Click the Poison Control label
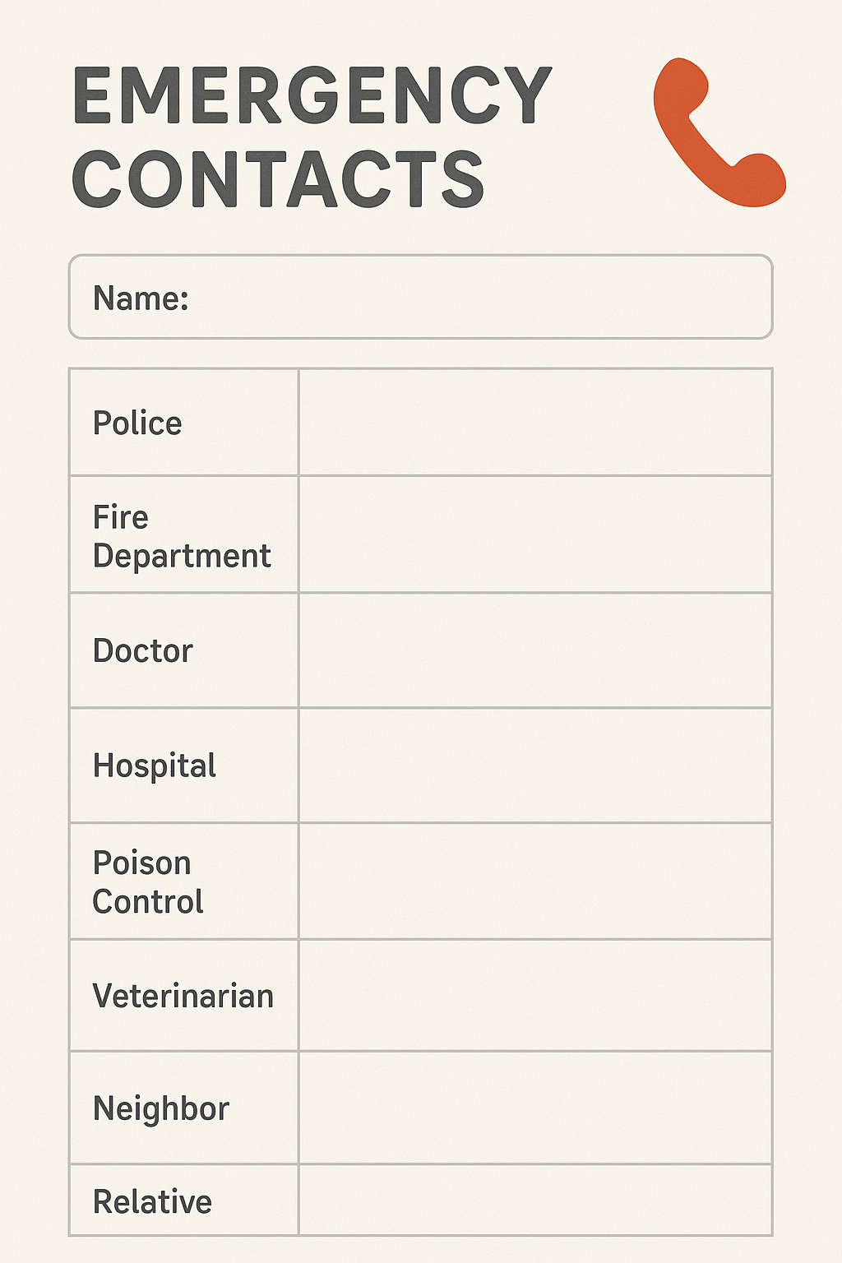This screenshot has height=1263, width=842. (x=148, y=882)
